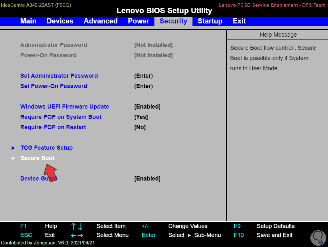Viewport: 328px width, 247px height.
Task: Click the right arrow Select Menu icon
Action: pos(80,235)
